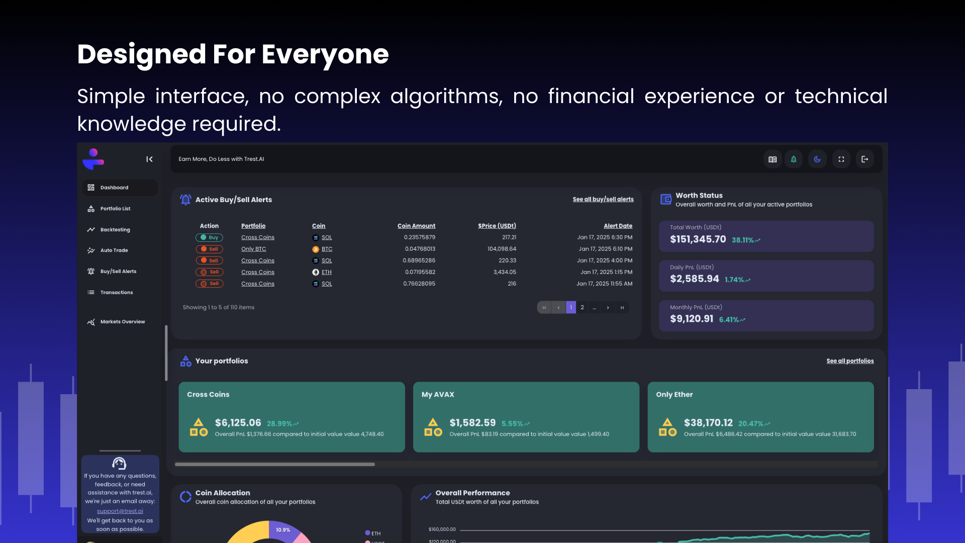Enter fullscreen mode via the fullscreen icon

841,159
